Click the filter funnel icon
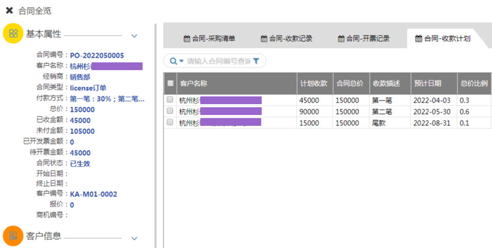 tap(256, 61)
